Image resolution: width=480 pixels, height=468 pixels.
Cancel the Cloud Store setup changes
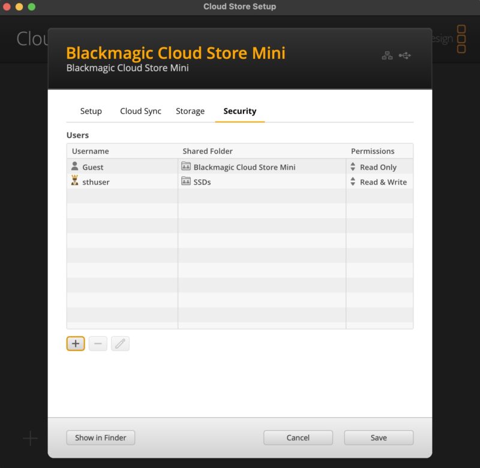(298, 437)
